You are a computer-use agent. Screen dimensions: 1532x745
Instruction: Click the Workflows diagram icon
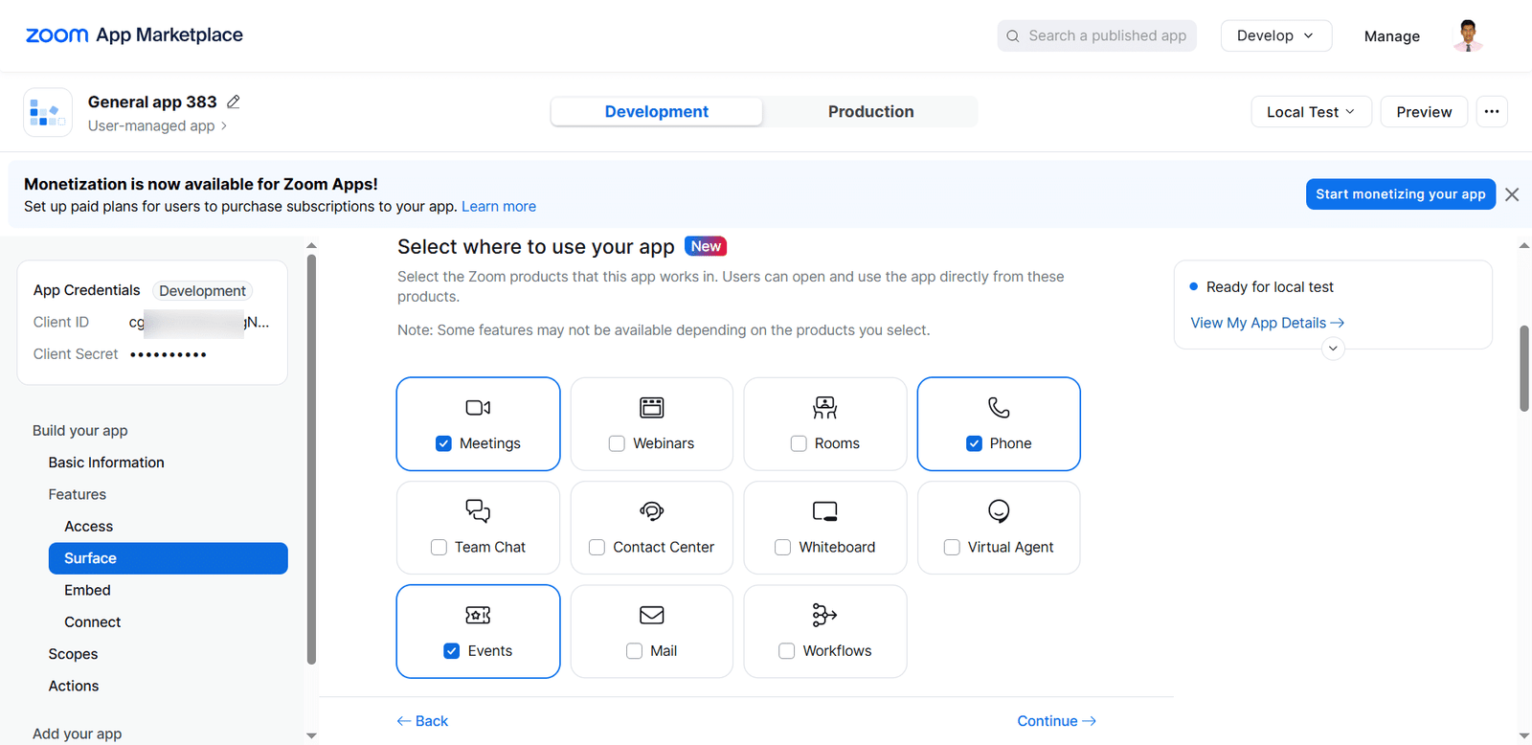coord(824,615)
